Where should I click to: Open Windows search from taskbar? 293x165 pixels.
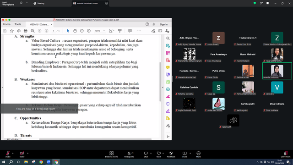(x=11, y=162)
